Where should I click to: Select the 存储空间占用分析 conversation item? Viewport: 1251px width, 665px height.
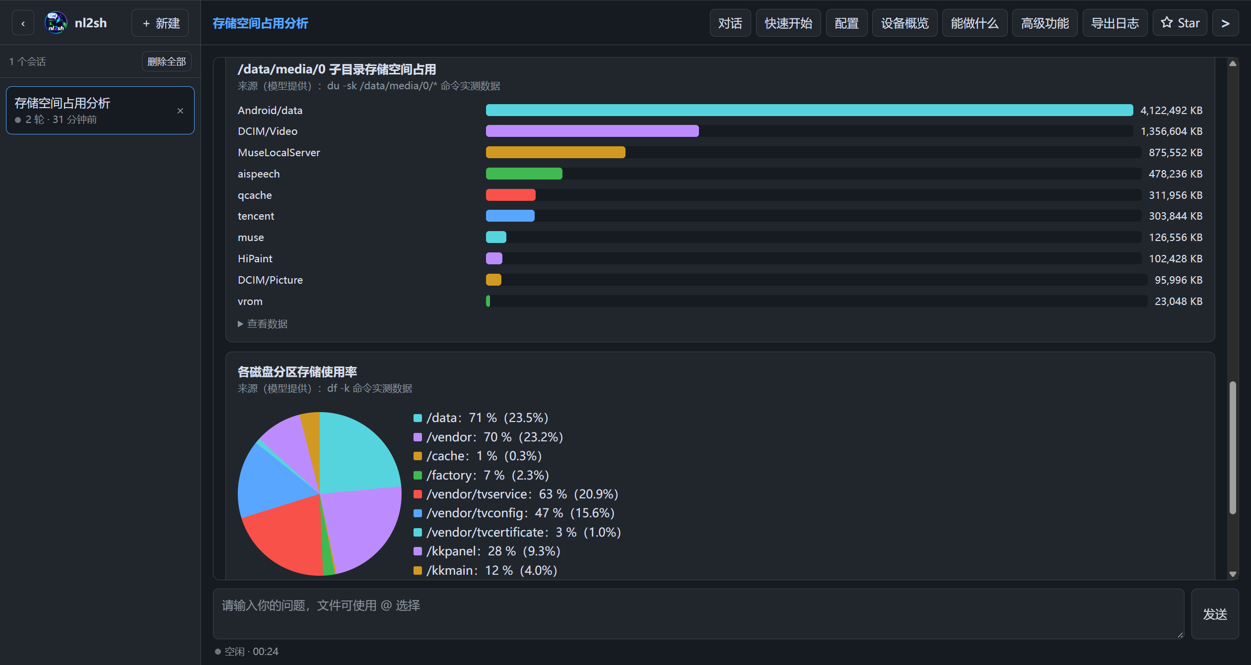tap(100, 111)
